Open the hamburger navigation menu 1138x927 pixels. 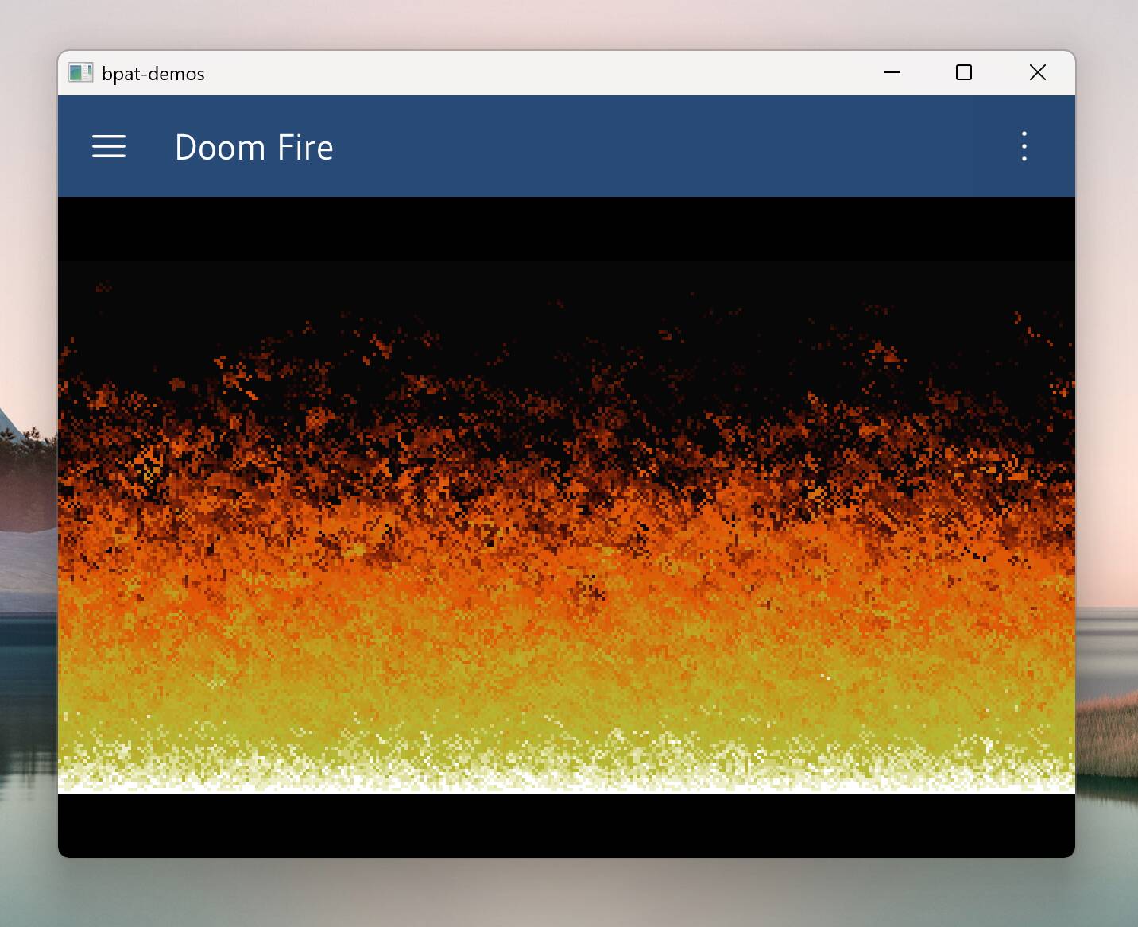109,147
